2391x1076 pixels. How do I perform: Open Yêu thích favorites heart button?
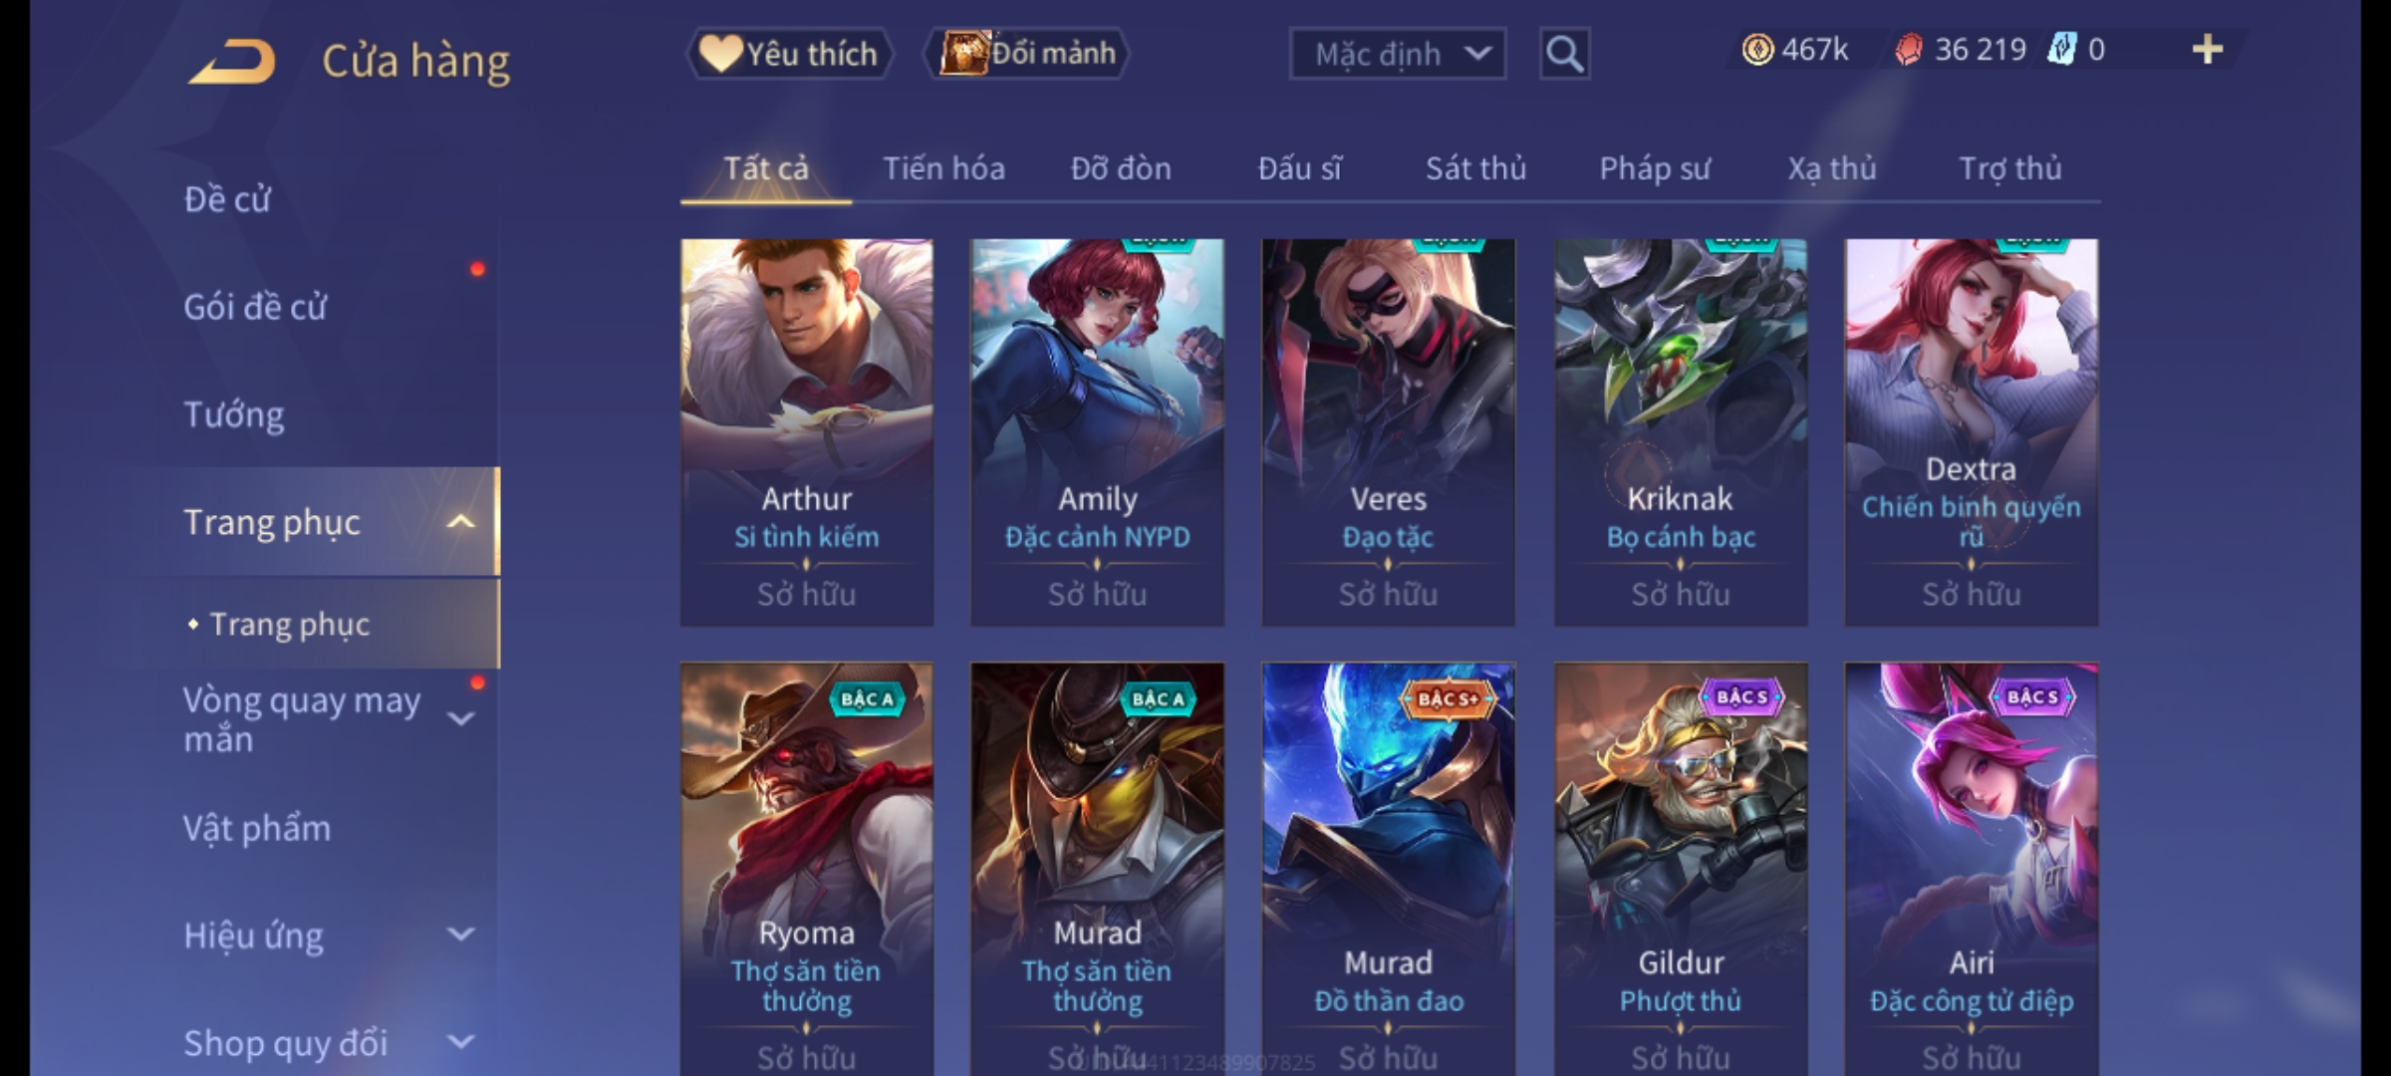pyautogui.click(x=789, y=54)
